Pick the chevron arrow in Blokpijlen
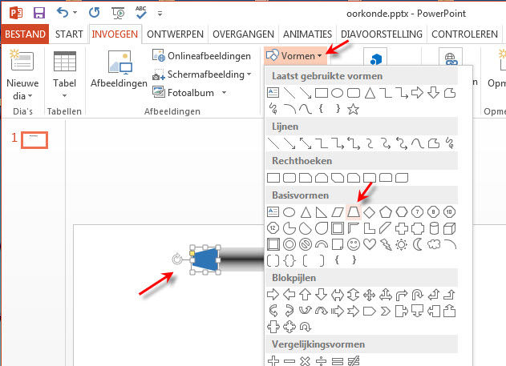506x366 pixels. point(385,311)
